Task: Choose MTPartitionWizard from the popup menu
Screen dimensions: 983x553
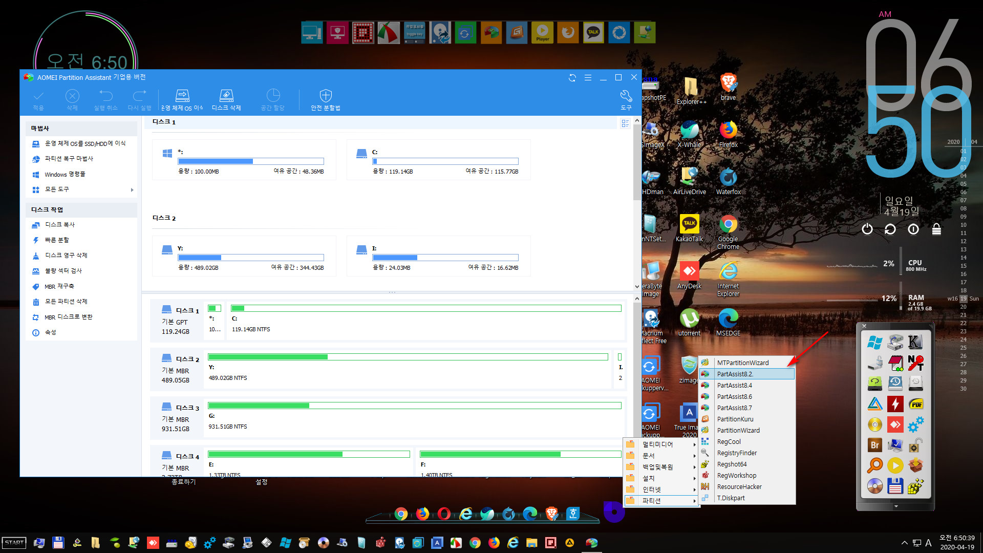Action: [x=747, y=363]
